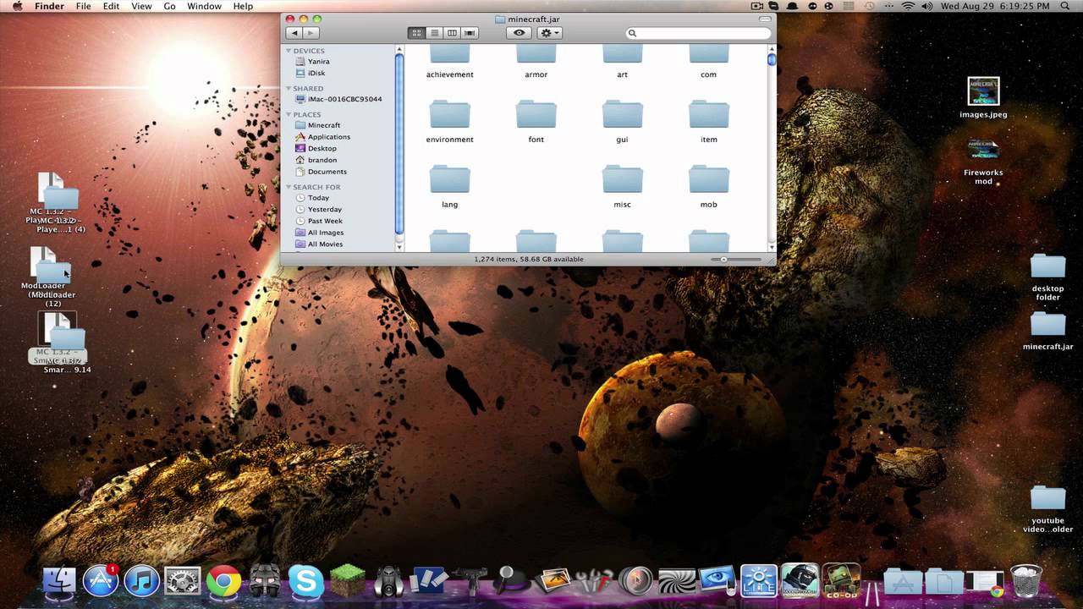Switch Finder to icon view
Image resolution: width=1083 pixels, height=609 pixels.
[416, 33]
